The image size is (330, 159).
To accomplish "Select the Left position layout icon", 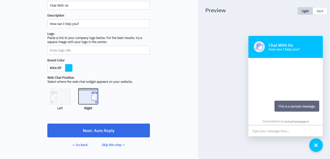I will click(x=60, y=96).
